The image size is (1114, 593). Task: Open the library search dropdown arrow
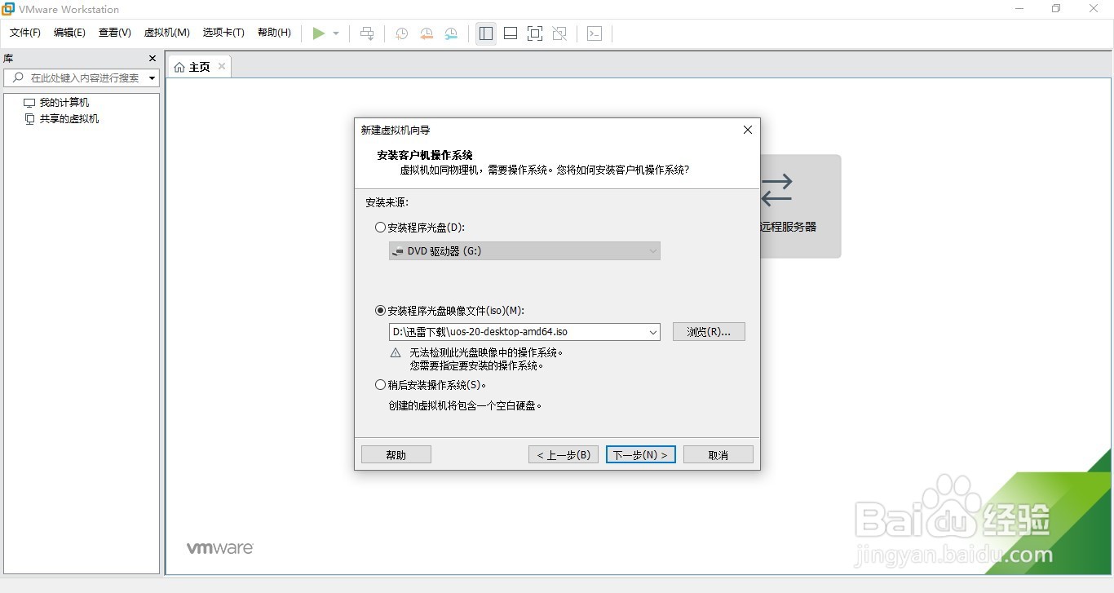[153, 78]
